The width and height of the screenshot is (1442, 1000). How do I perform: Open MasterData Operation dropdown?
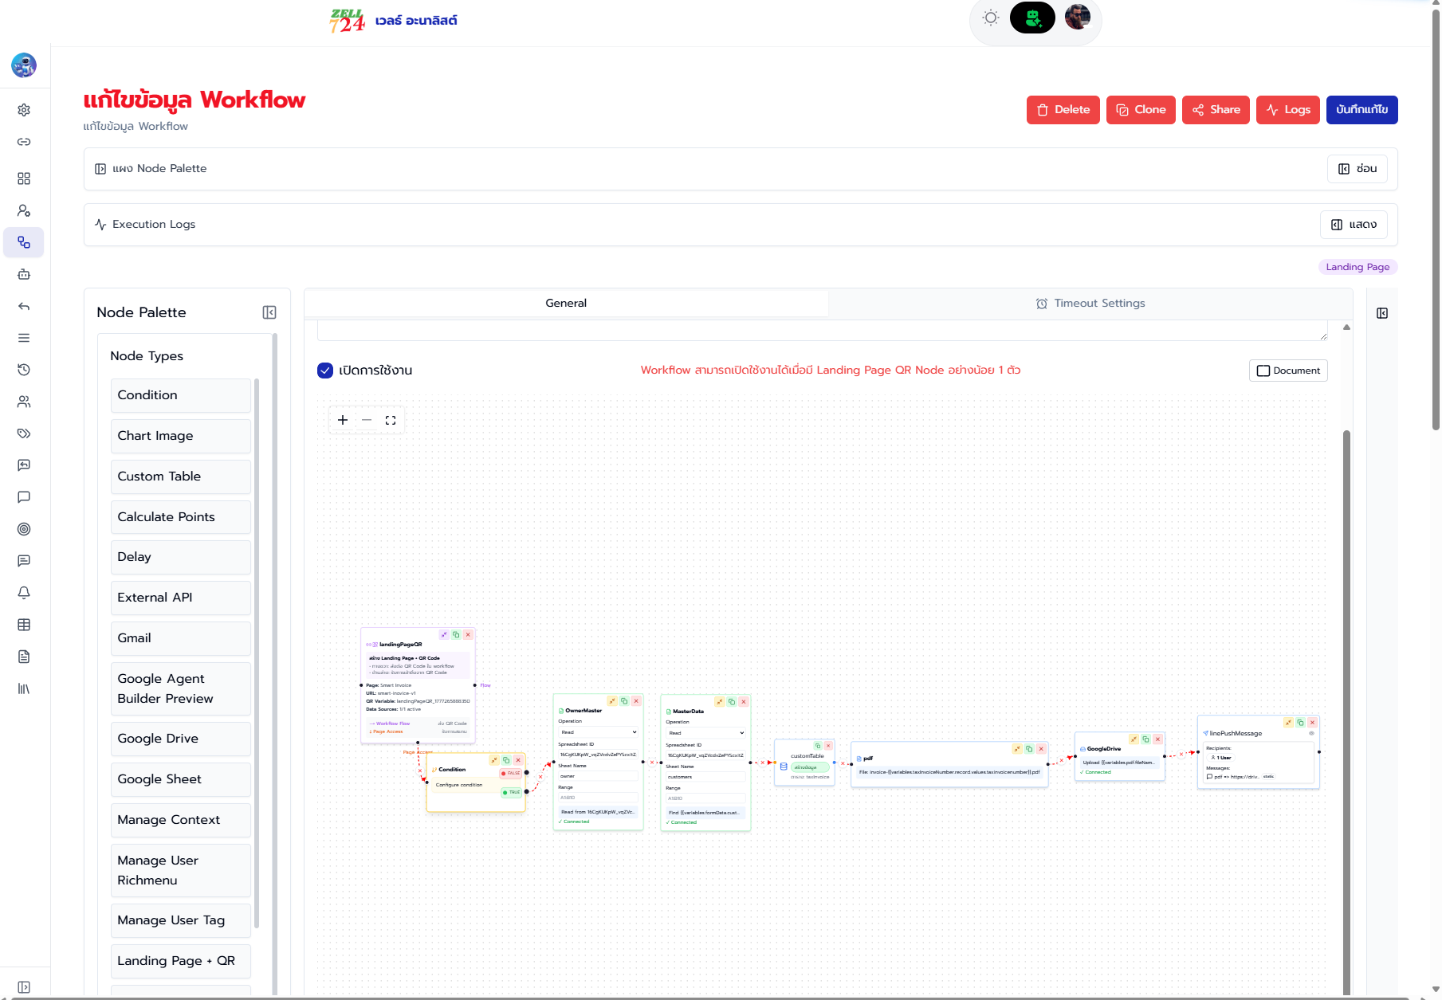click(706, 732)
